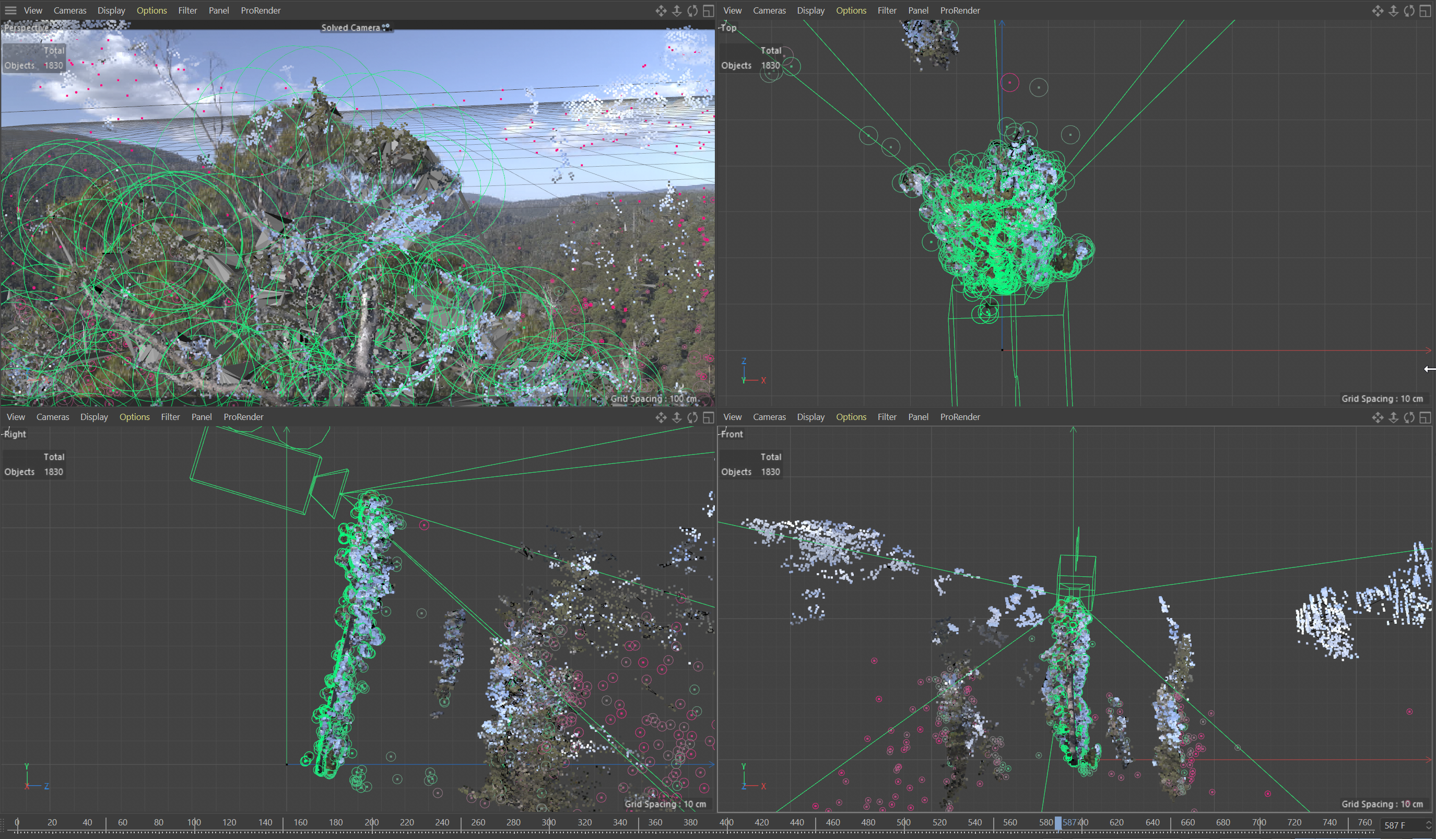Click the Solved Camera label in the Perspective view
Image resolution: width=1436 pixels, height=839 pixels.
(350, 27)
